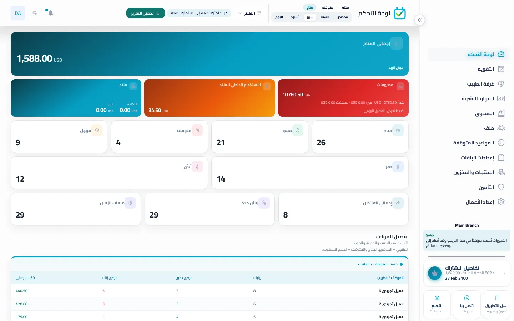Screen dimensions: 514x321
Task: Click the percent discount icon
Action: [35, 13]
